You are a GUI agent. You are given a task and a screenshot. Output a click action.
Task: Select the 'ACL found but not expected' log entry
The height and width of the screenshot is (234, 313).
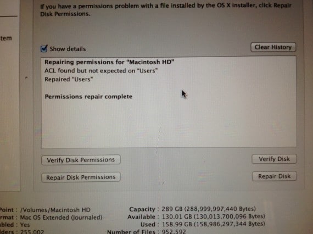click(x=101, y=71)
